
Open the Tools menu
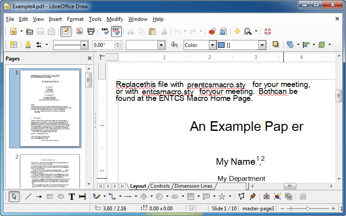click(95, 19)
